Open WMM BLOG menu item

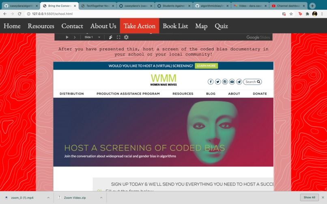[211, 93]
